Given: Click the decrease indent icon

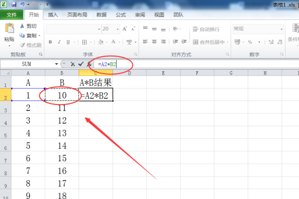Looking at the screenshot, I should [175, 41].
